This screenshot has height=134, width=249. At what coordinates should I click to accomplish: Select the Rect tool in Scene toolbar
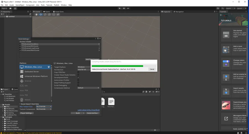54,14
